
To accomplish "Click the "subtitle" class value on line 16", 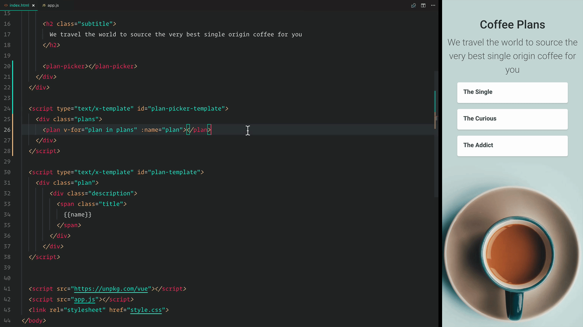I will (x=95, y=24).
